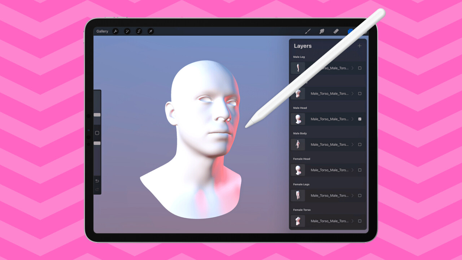Click the Male Leg group heading
Image resolution: width=462 pixels, height=260 pixels.
click(299, 57)
